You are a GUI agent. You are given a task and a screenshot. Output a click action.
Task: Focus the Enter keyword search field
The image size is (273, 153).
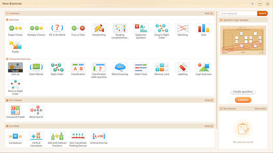(x=238, y=13)
